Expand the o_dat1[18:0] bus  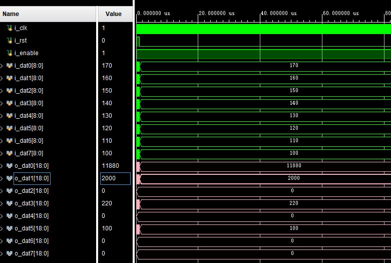coord(2,178)
